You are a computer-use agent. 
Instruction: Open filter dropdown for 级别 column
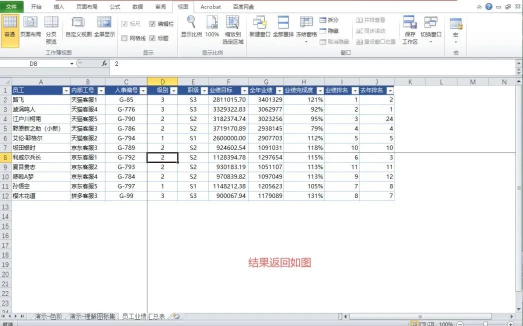click(x=173, y=90)
